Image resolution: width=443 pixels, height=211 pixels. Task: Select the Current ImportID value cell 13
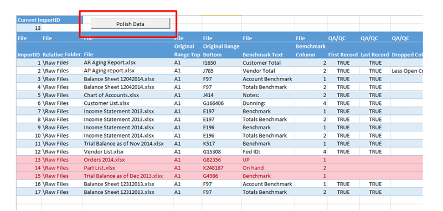29,28
